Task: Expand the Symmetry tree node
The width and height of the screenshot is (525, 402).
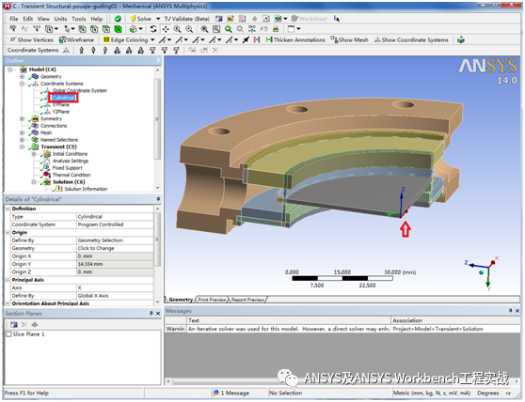Action: coord(22,118)
